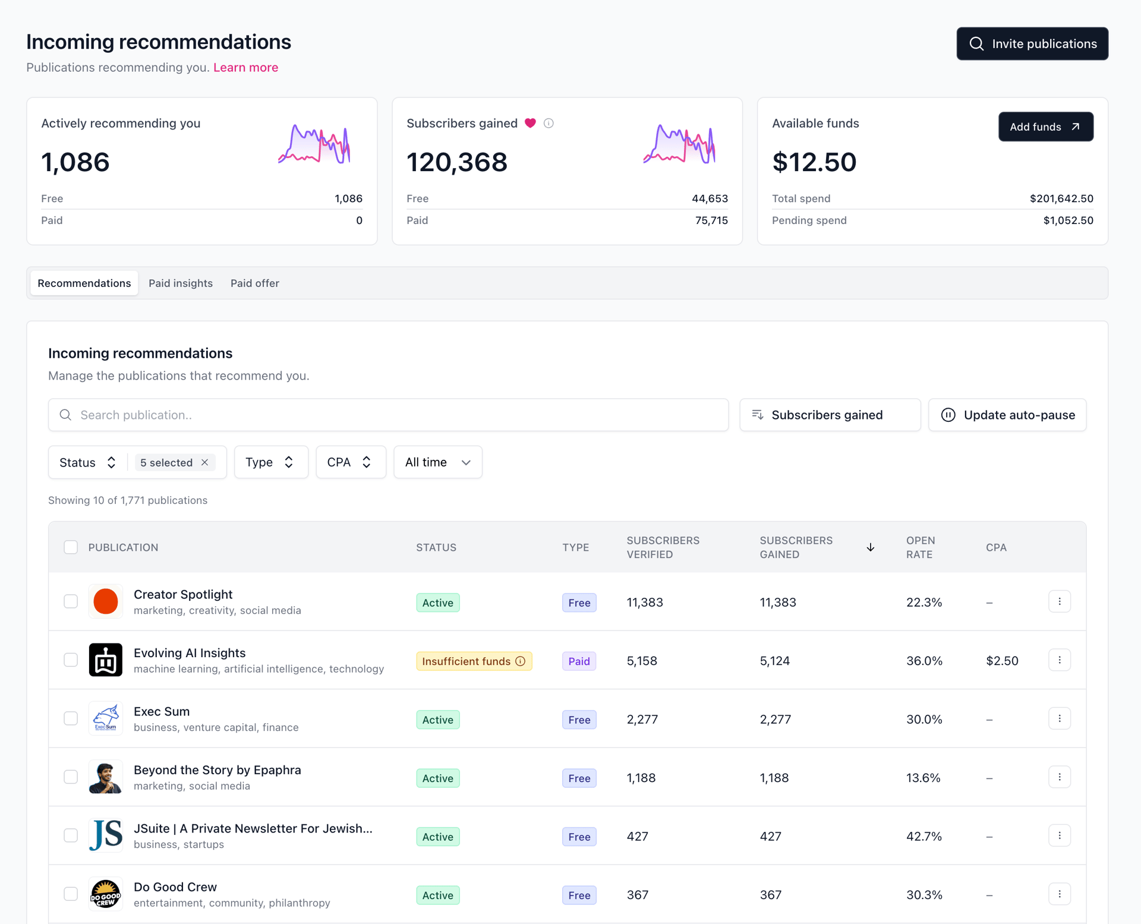
Task: Open three-dot menu for Exec Sum row
Action: 1059,718
